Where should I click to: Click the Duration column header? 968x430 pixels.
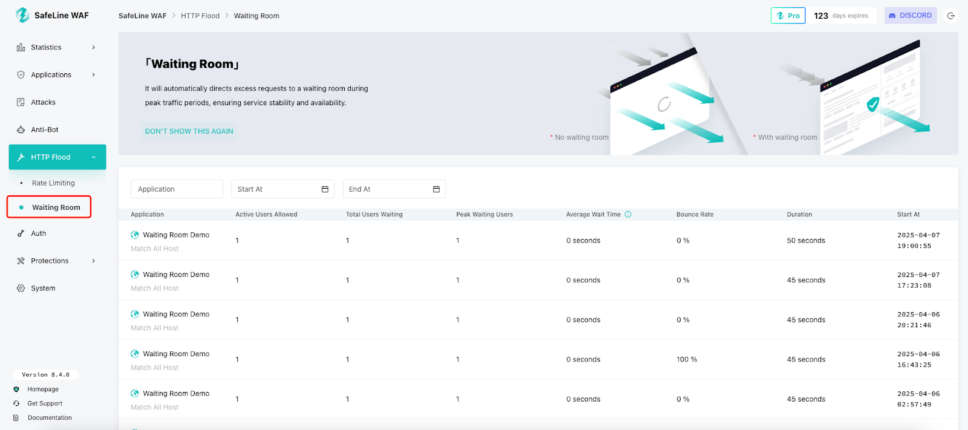pyautogui.click(x=799, y=214)
